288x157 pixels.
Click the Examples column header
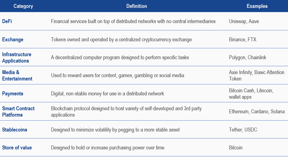pos(257,6)
